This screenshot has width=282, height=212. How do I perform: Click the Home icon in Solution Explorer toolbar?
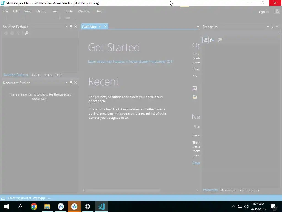pyautogui.click(x=18, y=33)
